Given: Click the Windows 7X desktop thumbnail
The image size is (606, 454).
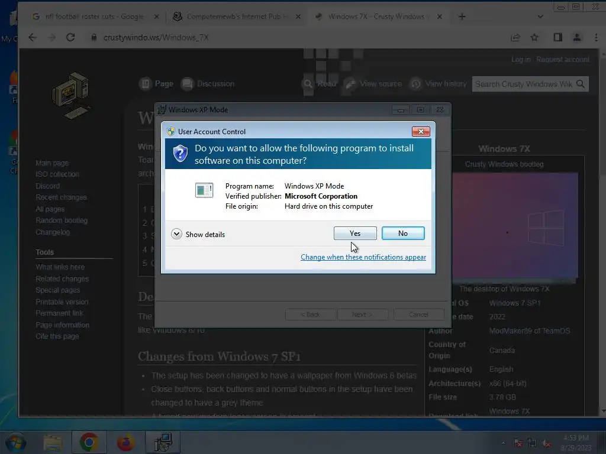Looking at the screenshot, I should click(x=515, y=228).
